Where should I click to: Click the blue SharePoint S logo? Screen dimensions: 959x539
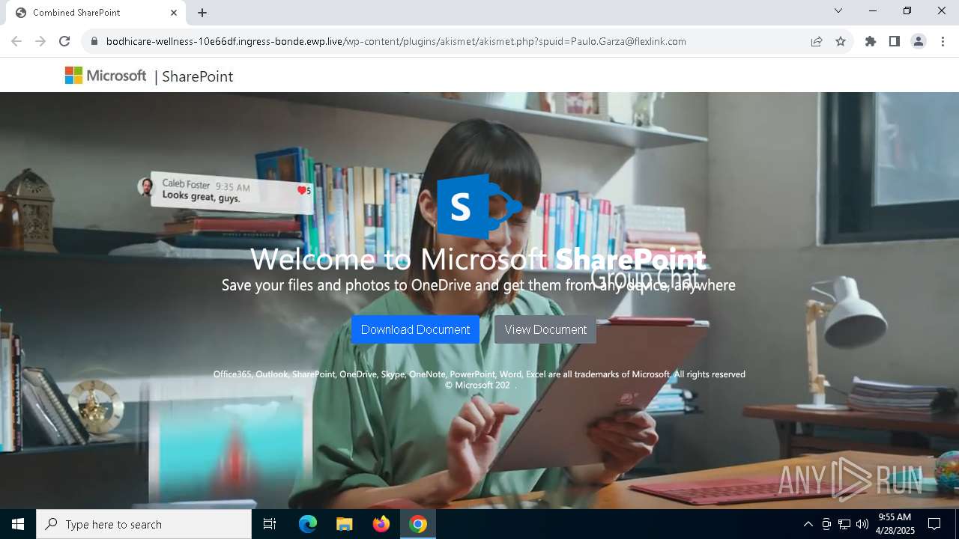[x=479, y=206]
